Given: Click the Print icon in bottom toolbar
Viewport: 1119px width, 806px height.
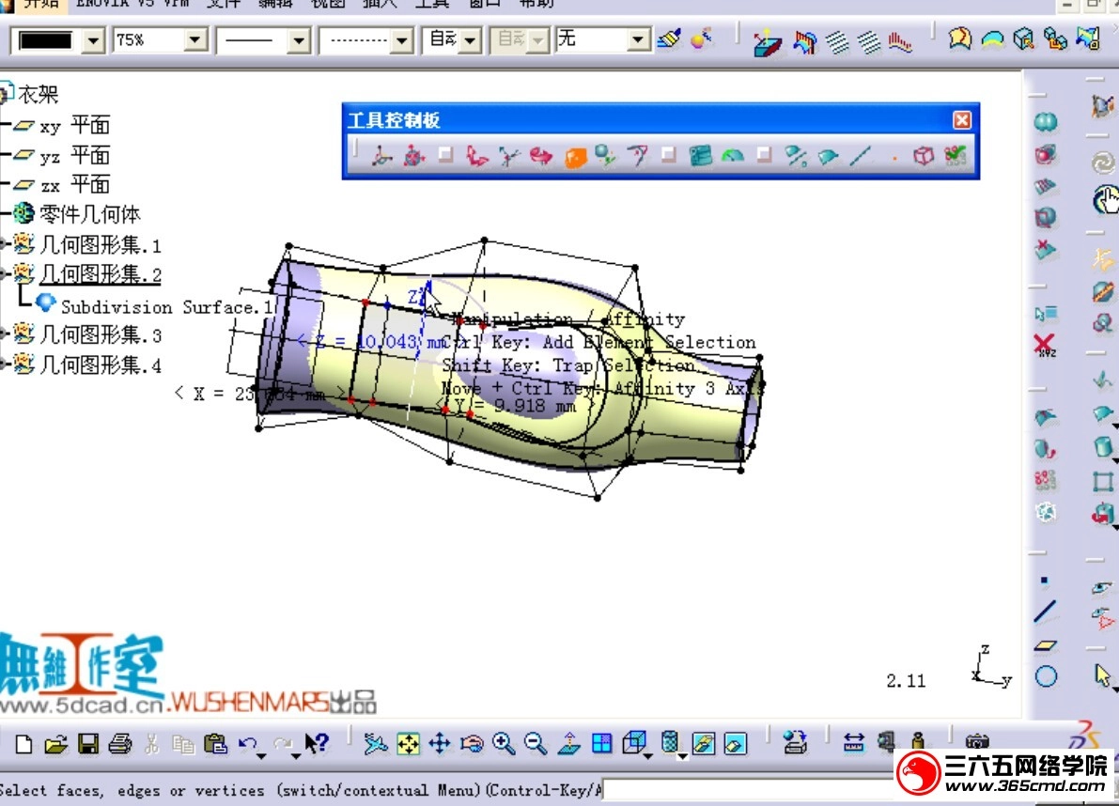Looking at the screenshot, I should [119, 744].
